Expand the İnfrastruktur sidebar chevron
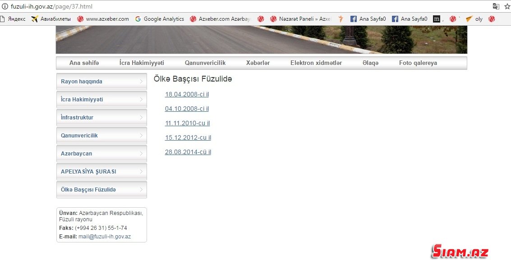Viewport: 511px width, 265px height. pos(141,118)
